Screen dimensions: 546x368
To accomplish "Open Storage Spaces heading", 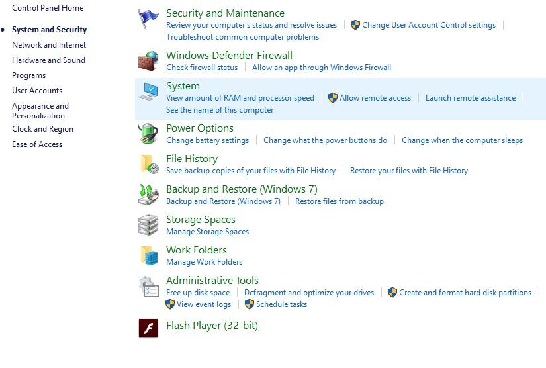I will tap(201, 219).
